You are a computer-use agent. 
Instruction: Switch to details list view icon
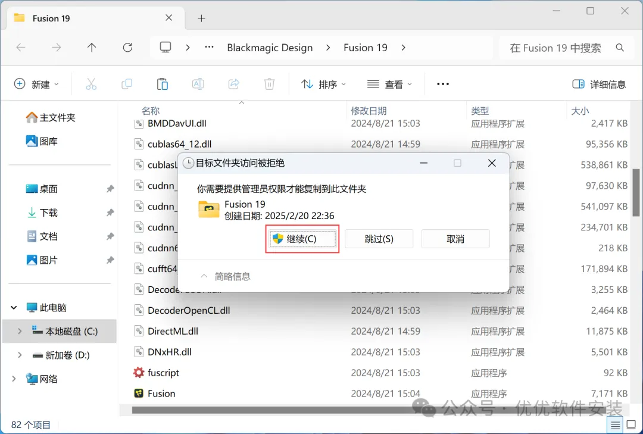click(x=615, y=426)
